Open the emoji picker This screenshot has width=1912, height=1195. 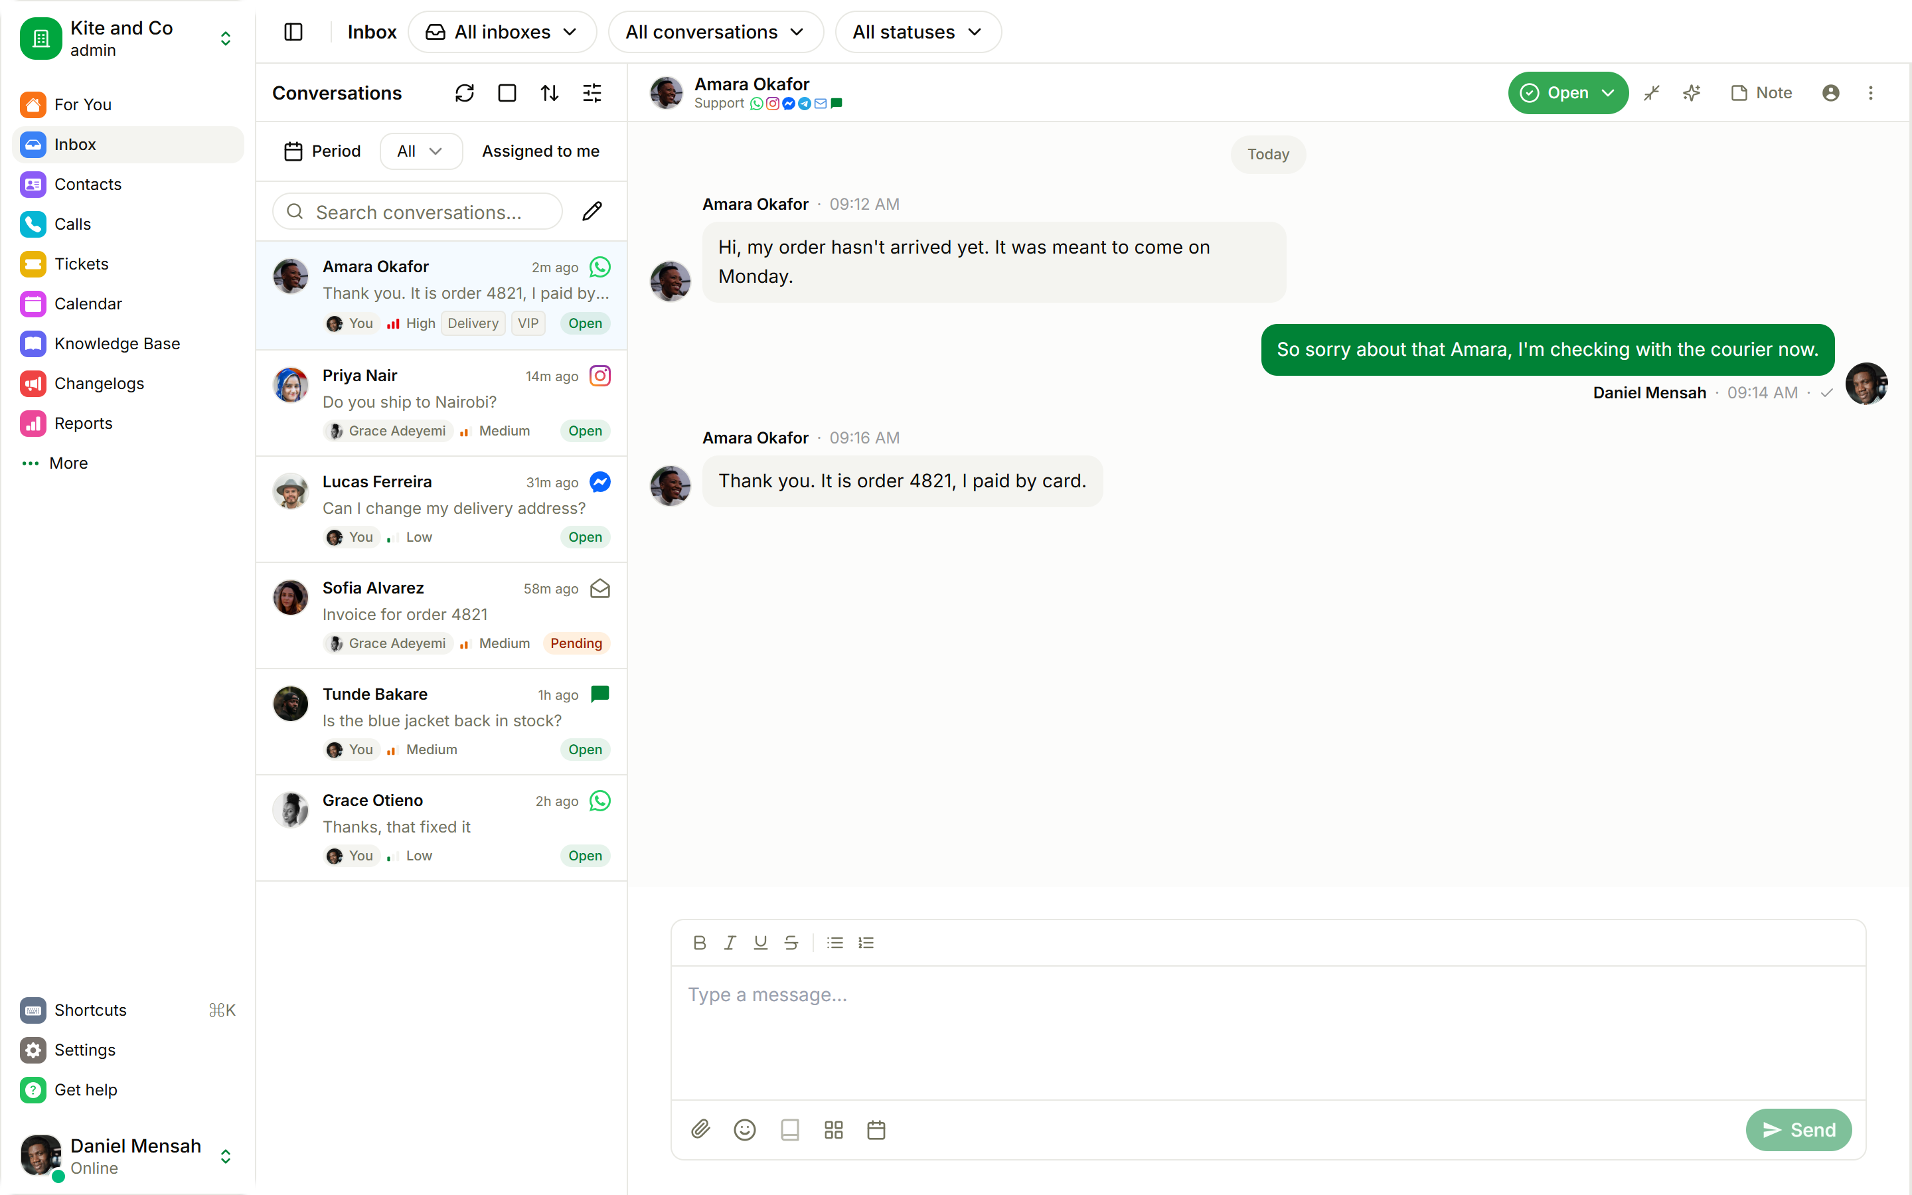coord(744,1129)
